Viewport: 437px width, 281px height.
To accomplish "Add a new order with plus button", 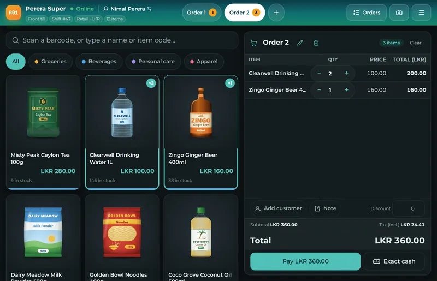I will click(276, 13).
